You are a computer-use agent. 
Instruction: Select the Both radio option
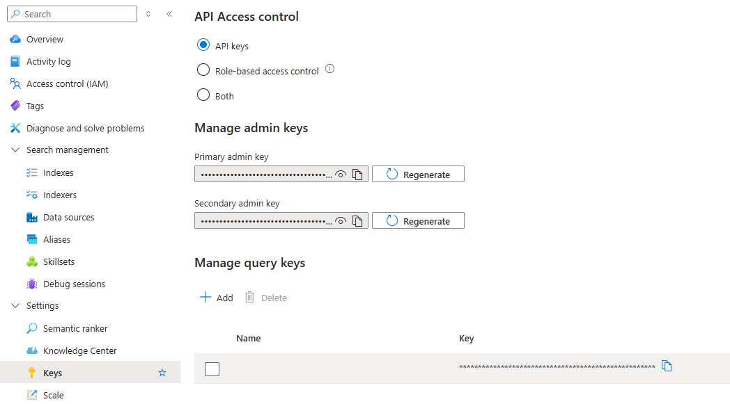coord(203,95)
